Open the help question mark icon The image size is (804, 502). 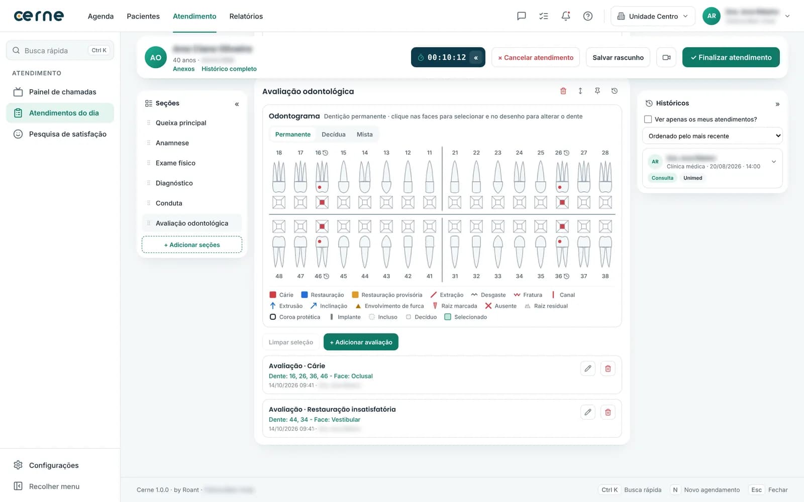point(588,16)
